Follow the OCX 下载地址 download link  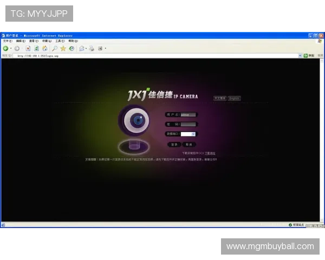coord(210,153)
